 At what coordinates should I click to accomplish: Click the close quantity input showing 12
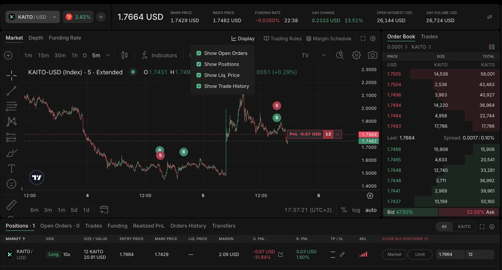pos(479,254)
